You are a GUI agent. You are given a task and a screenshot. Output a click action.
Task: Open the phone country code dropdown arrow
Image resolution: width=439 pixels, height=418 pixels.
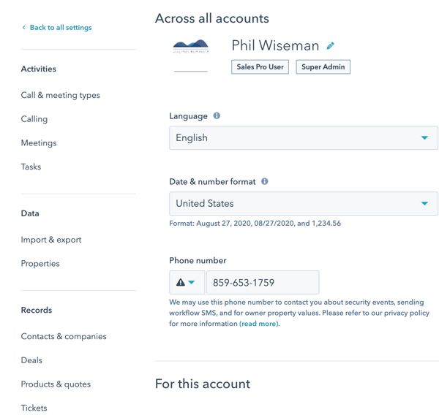coord(192,282)
